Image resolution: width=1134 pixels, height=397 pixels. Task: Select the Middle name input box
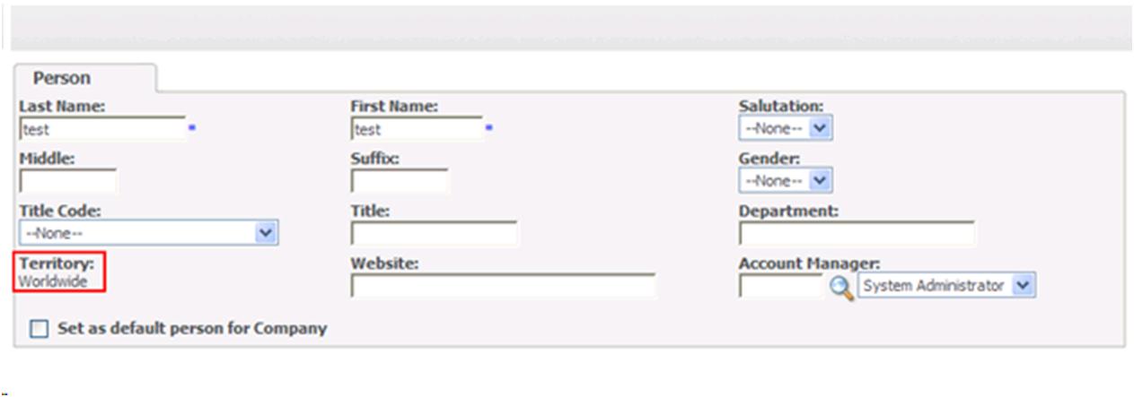pyautogui.click(x=67, y=181)
